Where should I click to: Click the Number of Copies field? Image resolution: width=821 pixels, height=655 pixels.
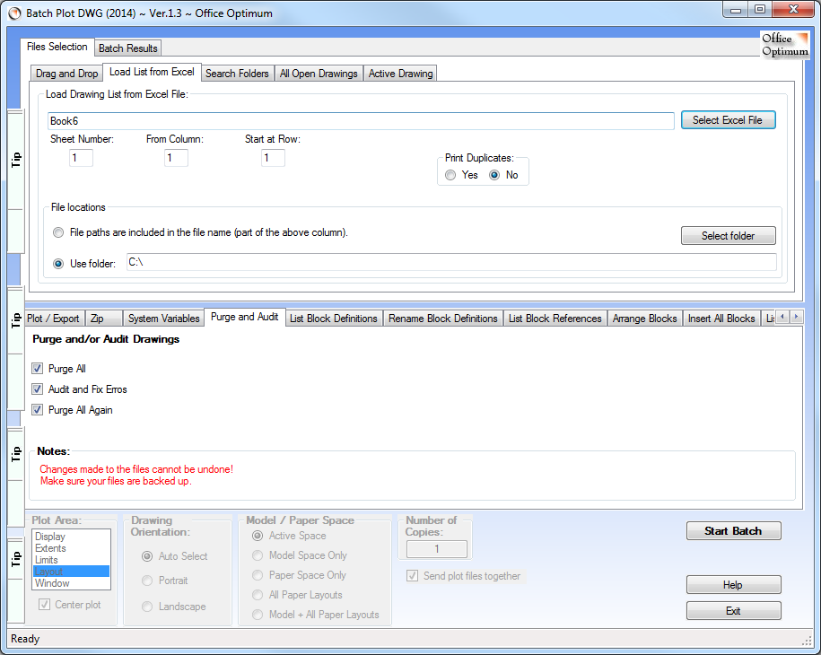tap(437, 549)
